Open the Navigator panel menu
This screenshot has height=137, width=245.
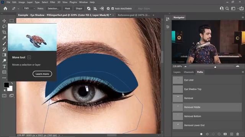click(243, 18)
